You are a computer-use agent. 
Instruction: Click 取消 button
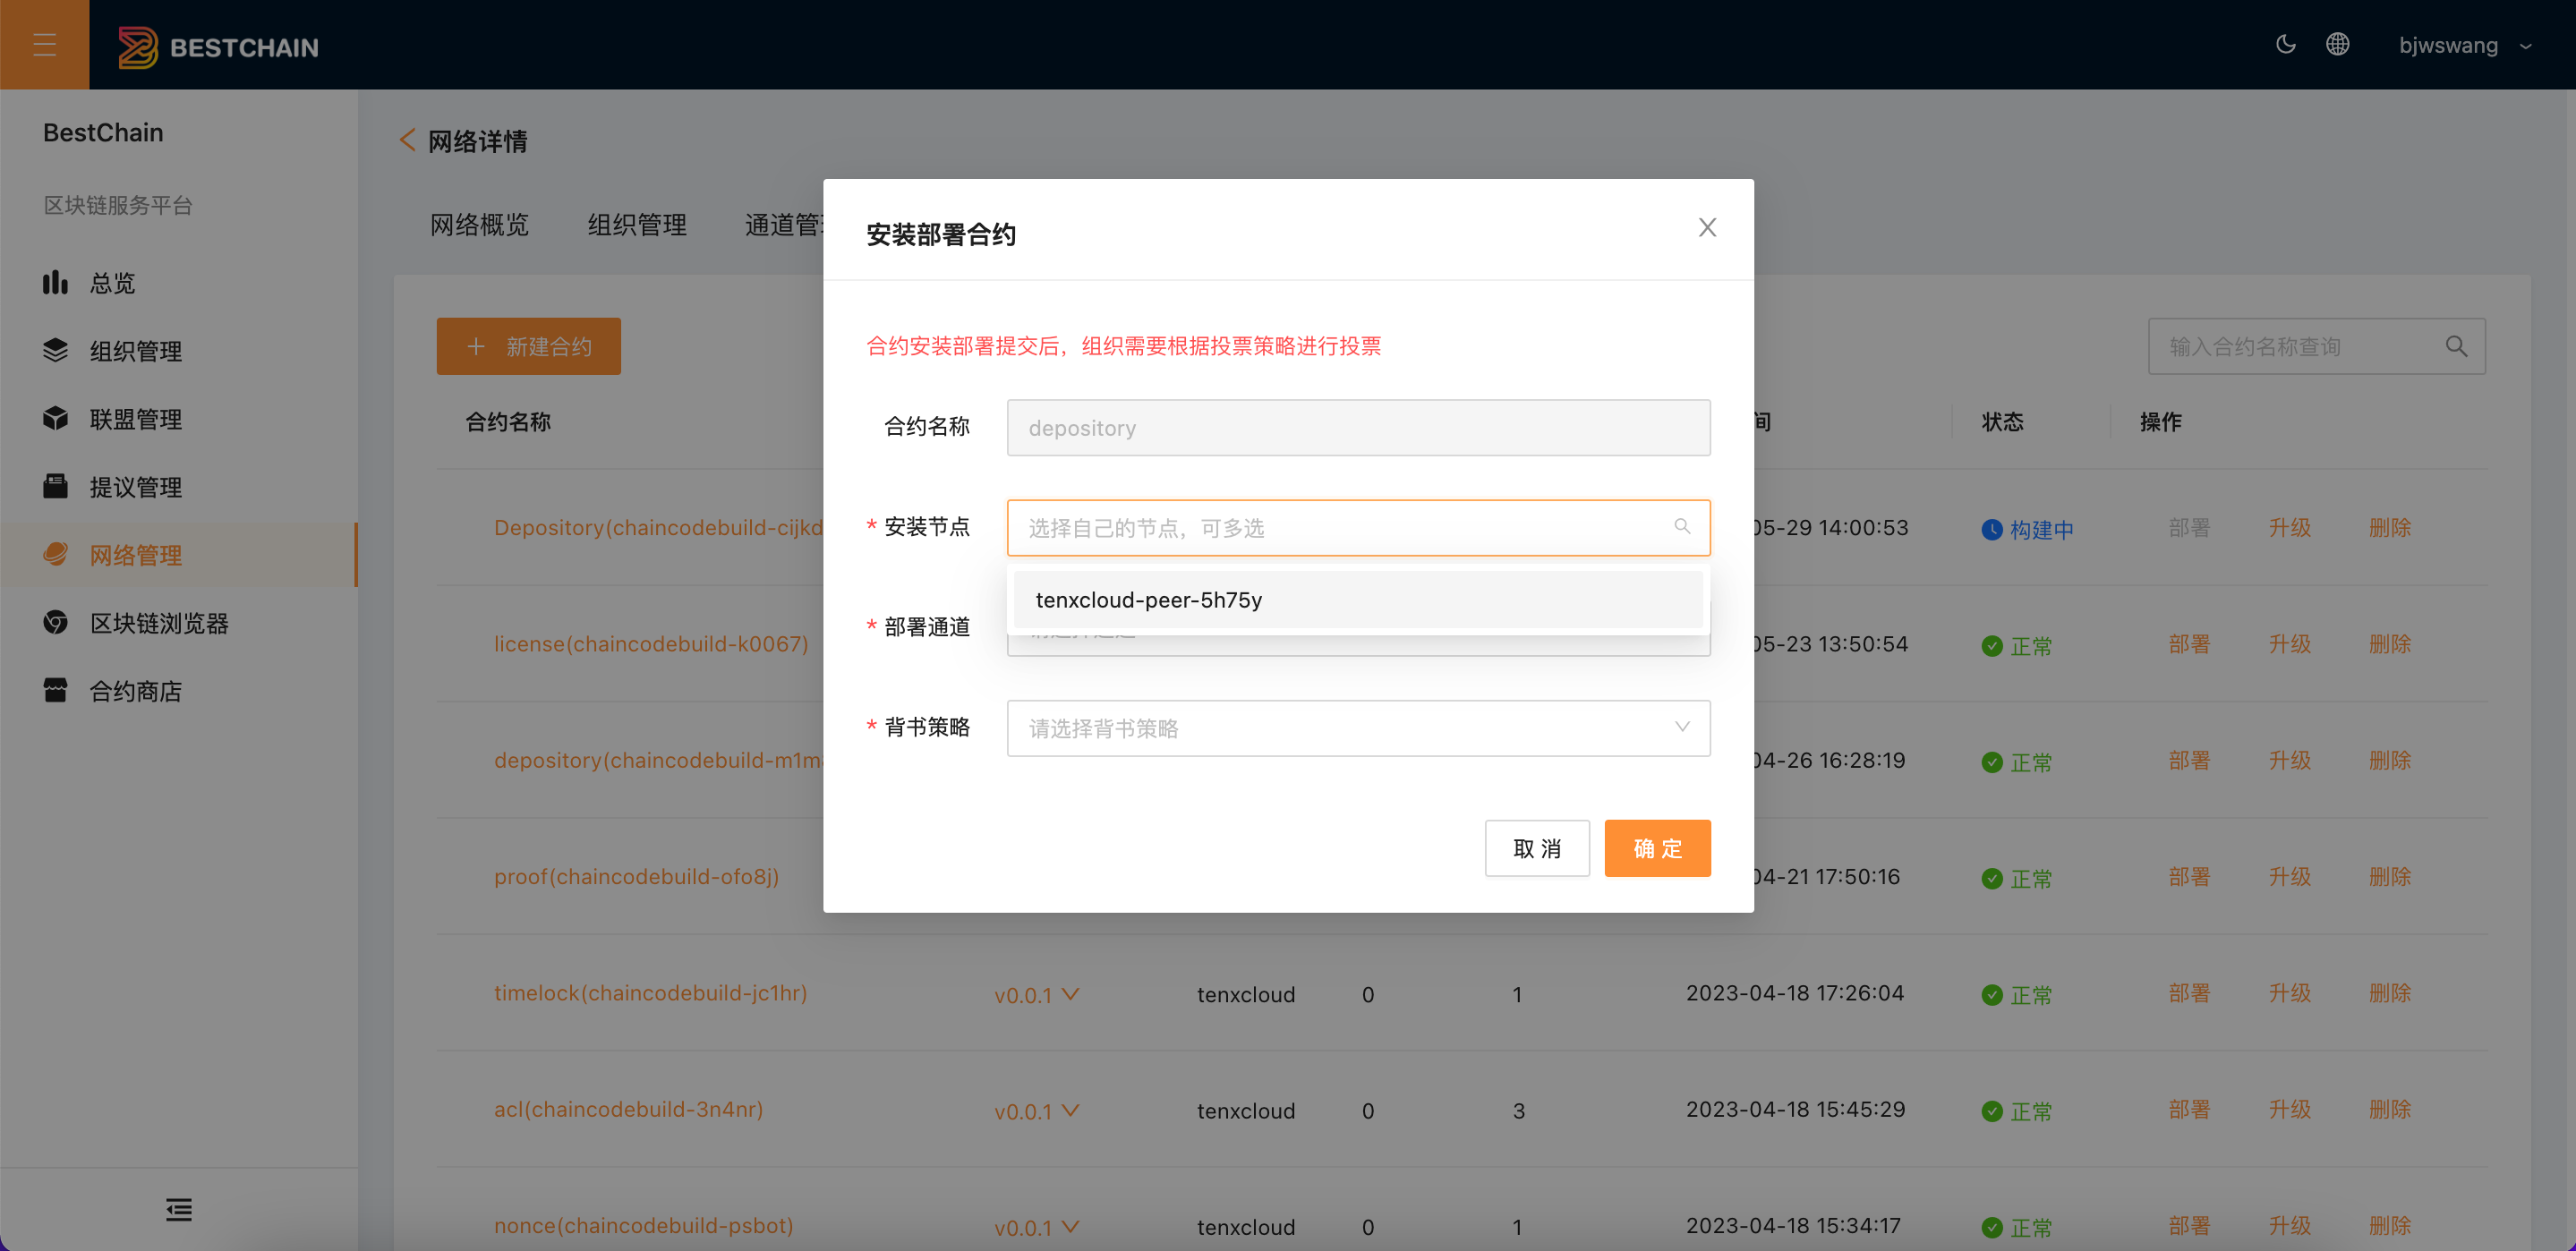[1537, 848]
